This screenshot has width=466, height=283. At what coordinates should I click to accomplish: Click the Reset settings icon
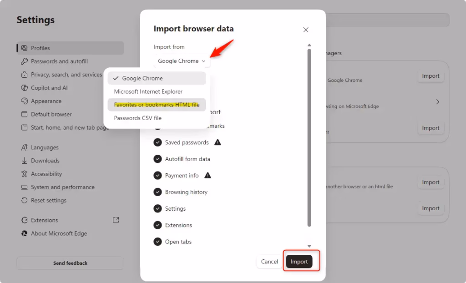pyautogui.click(x=25, y=200)
